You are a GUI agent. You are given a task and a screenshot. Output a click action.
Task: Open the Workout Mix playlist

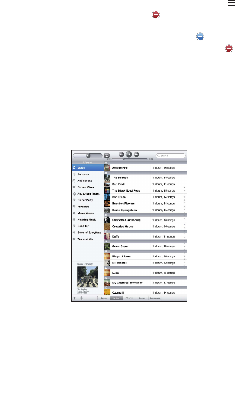(x=87, y=239)
